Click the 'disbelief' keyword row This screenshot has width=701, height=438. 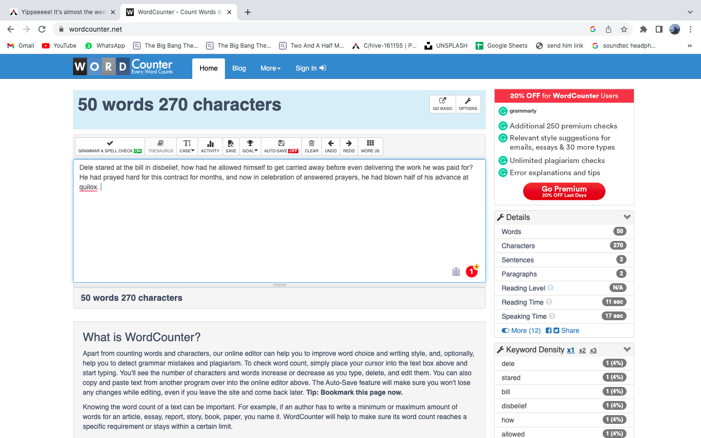(564, 406)
